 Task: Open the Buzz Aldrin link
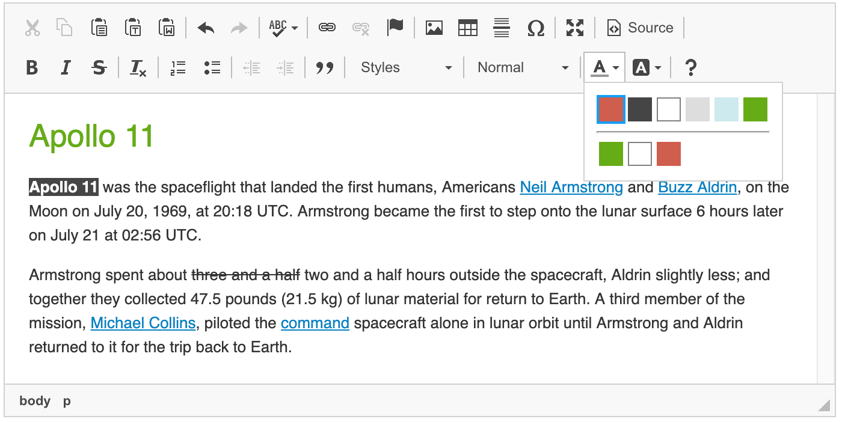click(x=698, y=188)
